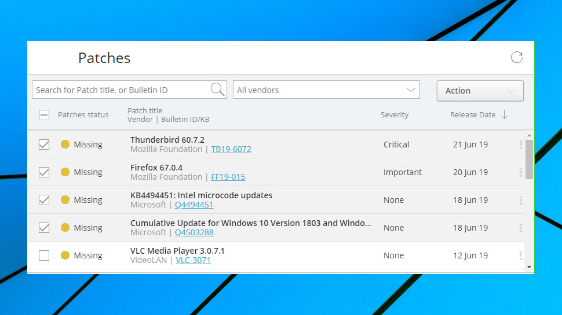
Task: Click yellow status dot for Firefox
Action: tap(65, 172)
